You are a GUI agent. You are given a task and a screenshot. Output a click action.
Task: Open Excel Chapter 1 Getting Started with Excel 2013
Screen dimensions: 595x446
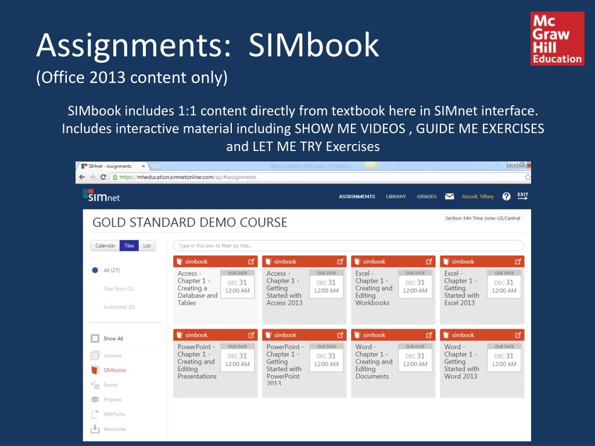[x=461, y=288]
